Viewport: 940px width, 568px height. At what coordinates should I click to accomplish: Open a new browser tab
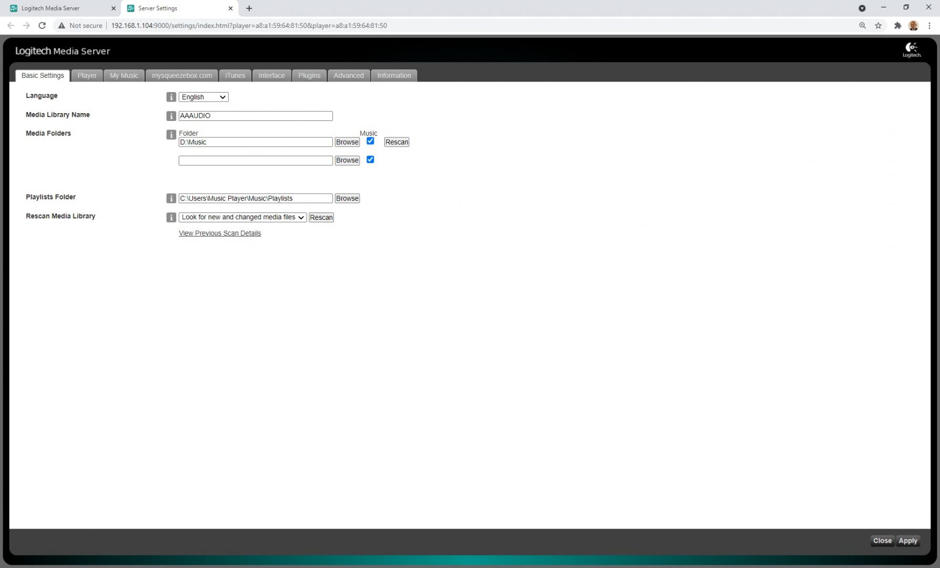pyautogui.click(x=249, y=8)
